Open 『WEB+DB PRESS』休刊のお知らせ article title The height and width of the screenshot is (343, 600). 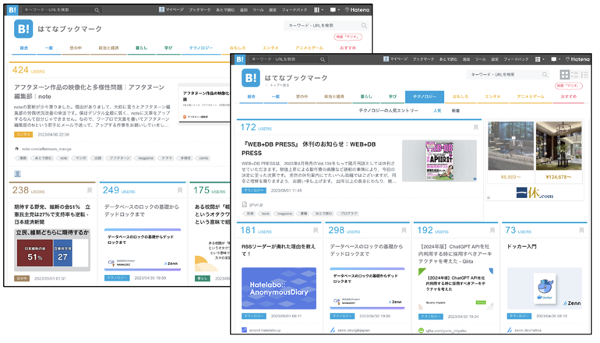pyautogui.click(x=309, y=149)
